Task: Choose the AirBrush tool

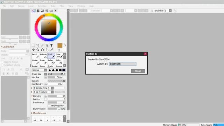Action: [43, 56]
